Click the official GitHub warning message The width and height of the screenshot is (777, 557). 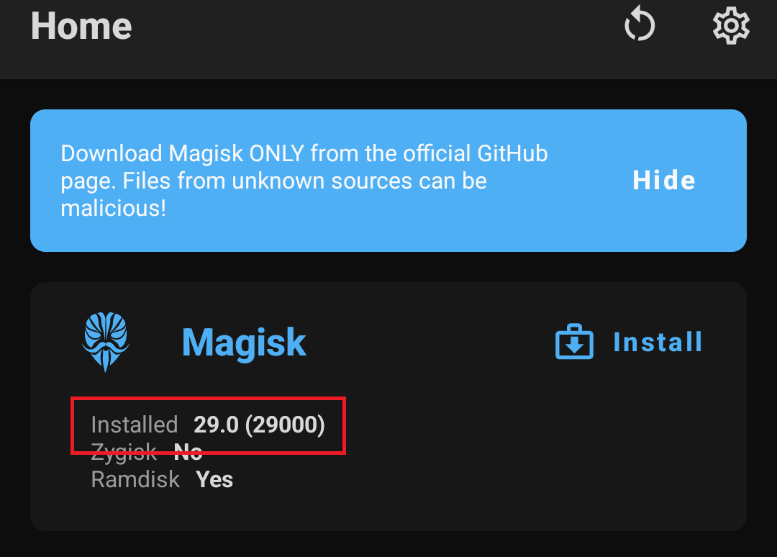click(304, 181)
